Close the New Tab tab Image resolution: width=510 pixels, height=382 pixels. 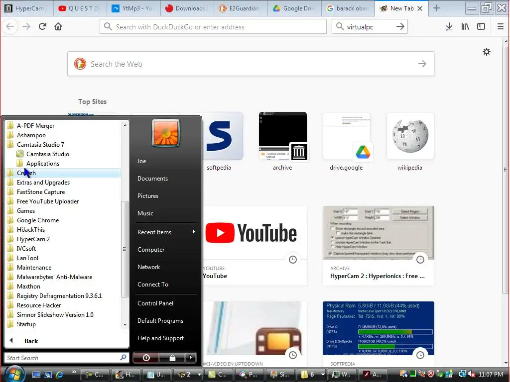[420, 8]
